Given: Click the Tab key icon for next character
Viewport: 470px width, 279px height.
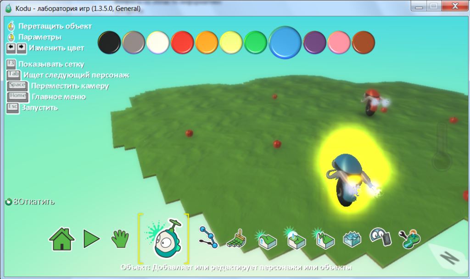Looking at the screenshot, I should (x=13, y=75).
